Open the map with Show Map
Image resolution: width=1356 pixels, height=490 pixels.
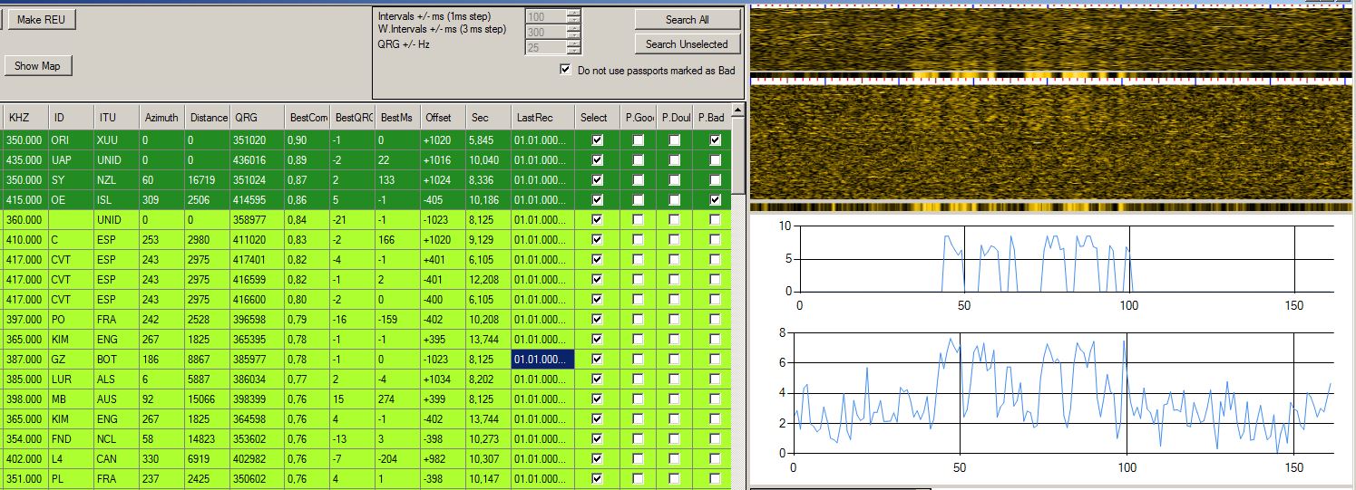tap(38, 66)
